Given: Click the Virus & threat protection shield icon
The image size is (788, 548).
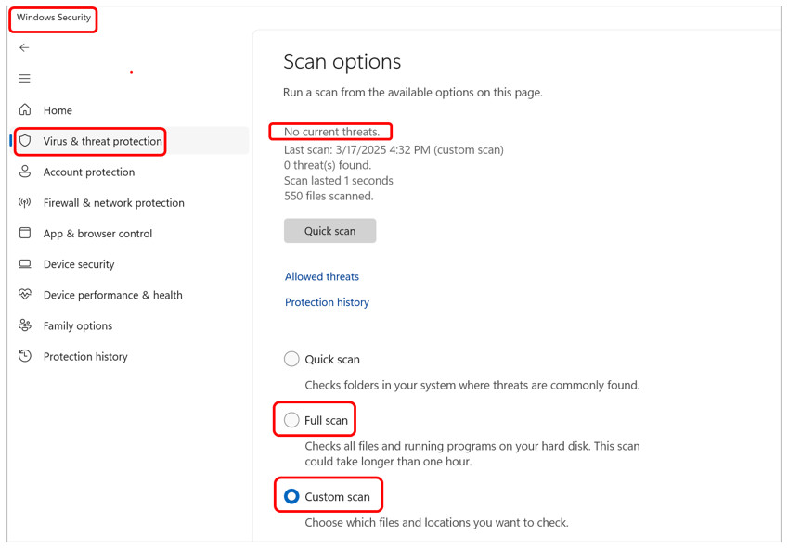Looking at the screenshot, I should [x=25, y=141].
